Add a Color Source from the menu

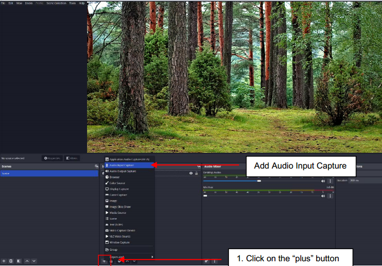[x=129, y=183]
